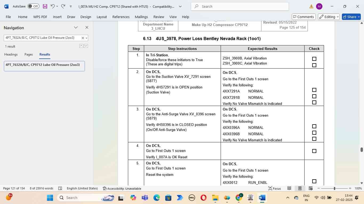
Task: Expand the Editing mode dropdown
Action: pos(329,17)
